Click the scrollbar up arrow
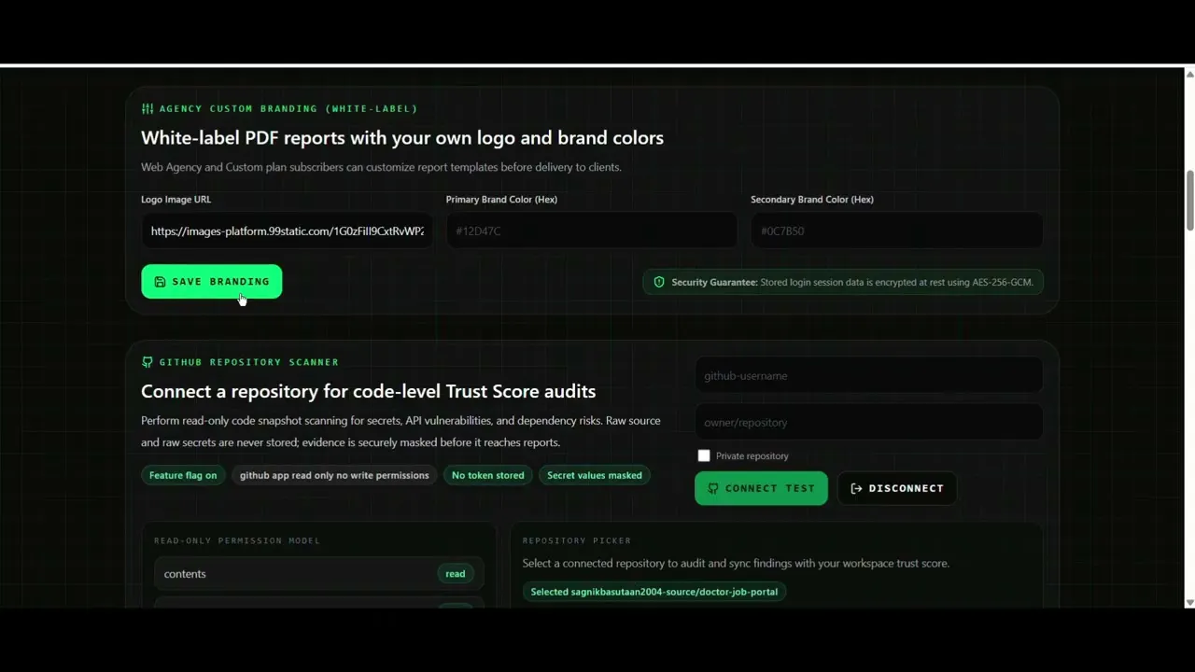Viewport: 1195px width, 672px height. point(1189,73)
